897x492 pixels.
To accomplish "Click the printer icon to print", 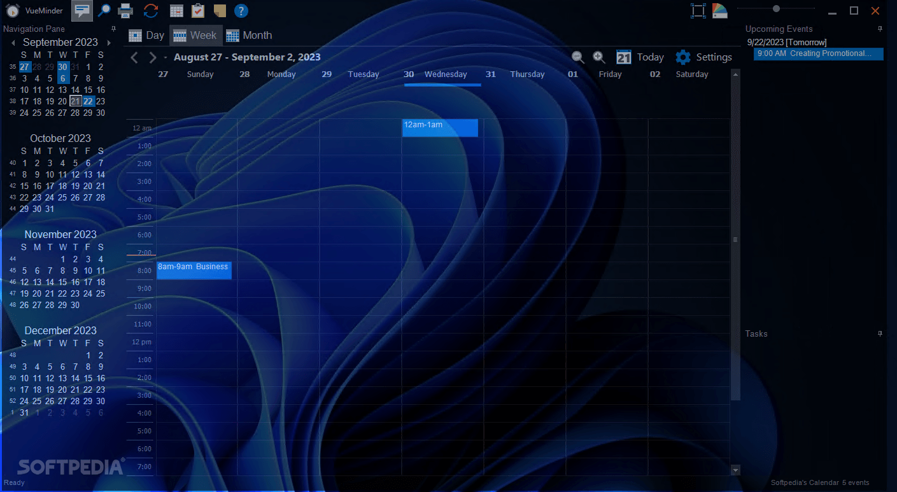I will [x=126, y=10].
